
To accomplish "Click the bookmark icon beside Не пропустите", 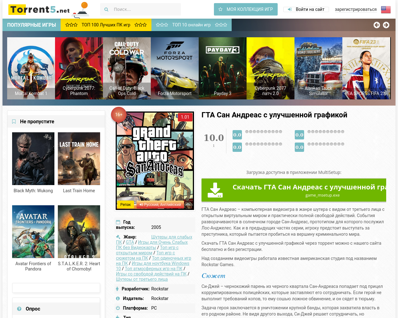I will pos(14,122).
